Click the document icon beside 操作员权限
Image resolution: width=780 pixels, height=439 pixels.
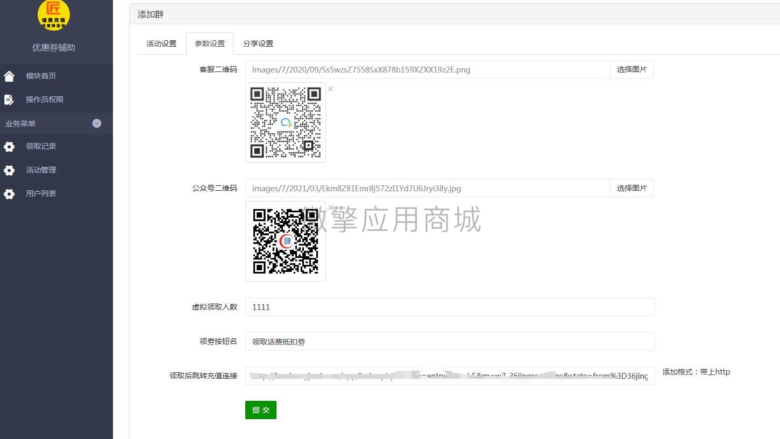[9, 99]
